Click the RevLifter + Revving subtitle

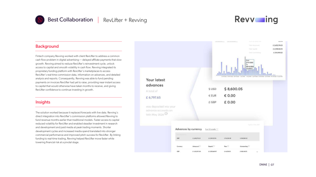pyautogui.click(x=125, y=20)
